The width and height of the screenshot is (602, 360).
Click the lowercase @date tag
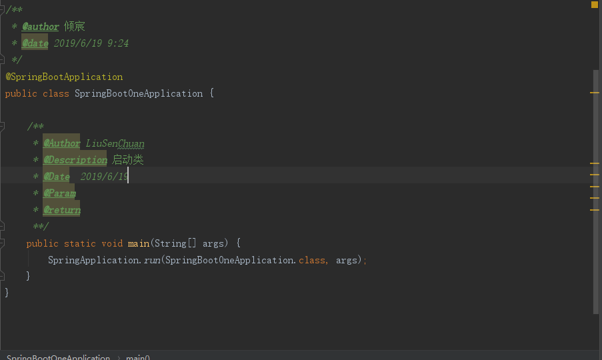click(x=35, y=43)
